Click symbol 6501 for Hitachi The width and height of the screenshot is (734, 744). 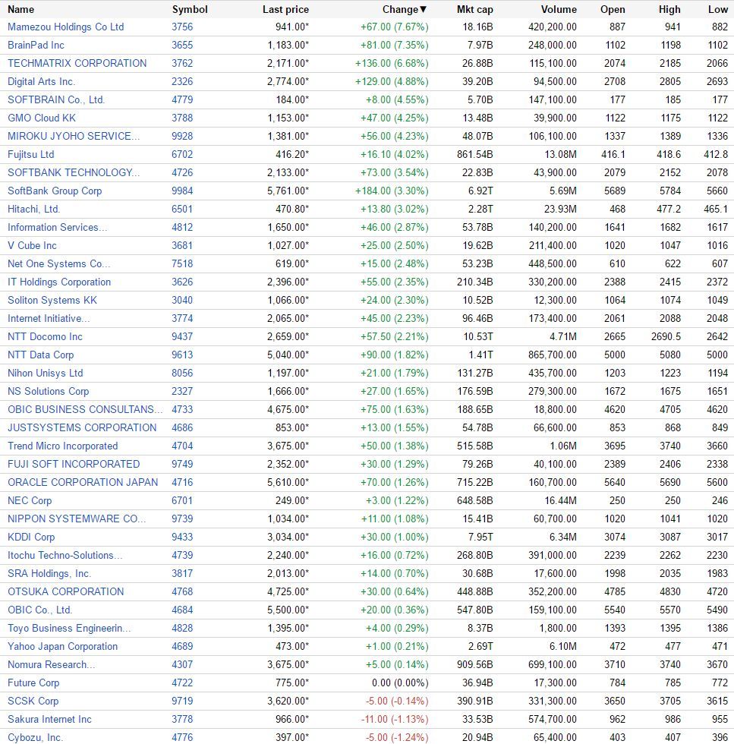(182, 209)
